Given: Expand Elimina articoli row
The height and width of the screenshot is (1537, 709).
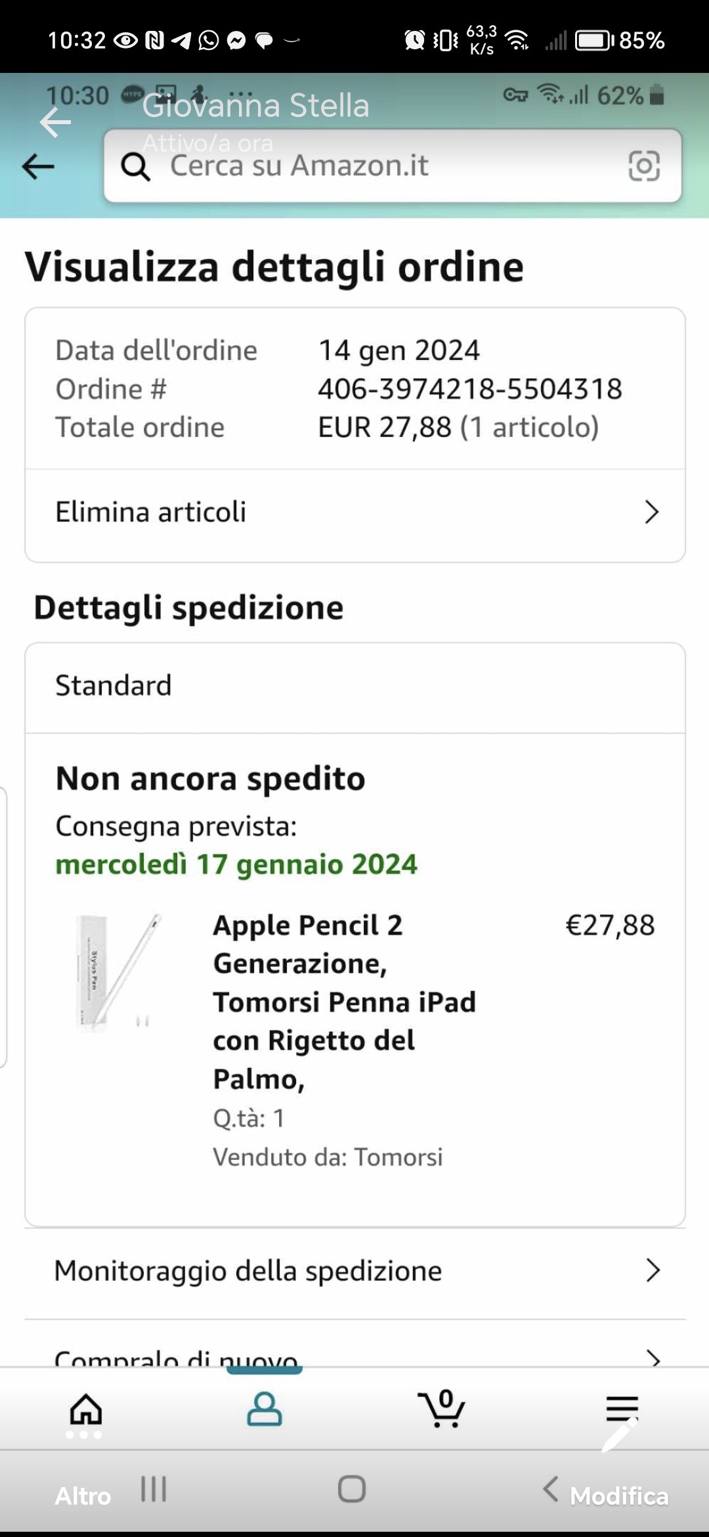Looking at the screenshot, I should coord(650,512).
